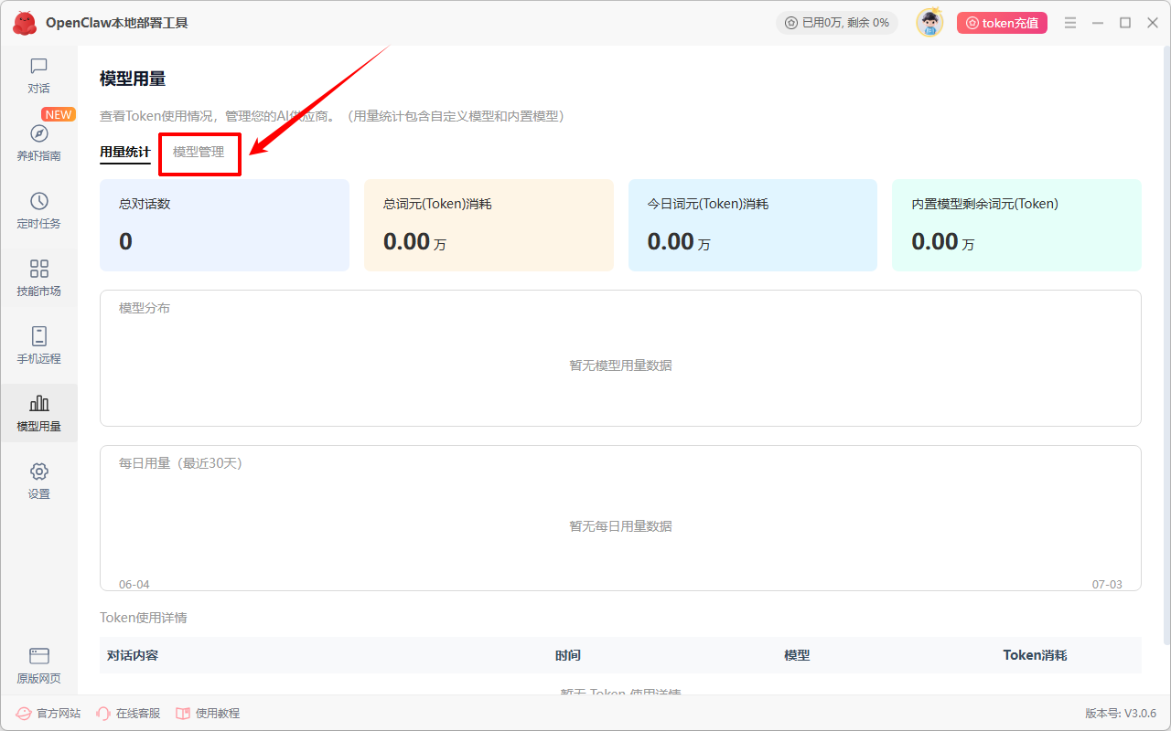
Task: Click the 在线客服 headset icon
Action: tap(103, 713)
